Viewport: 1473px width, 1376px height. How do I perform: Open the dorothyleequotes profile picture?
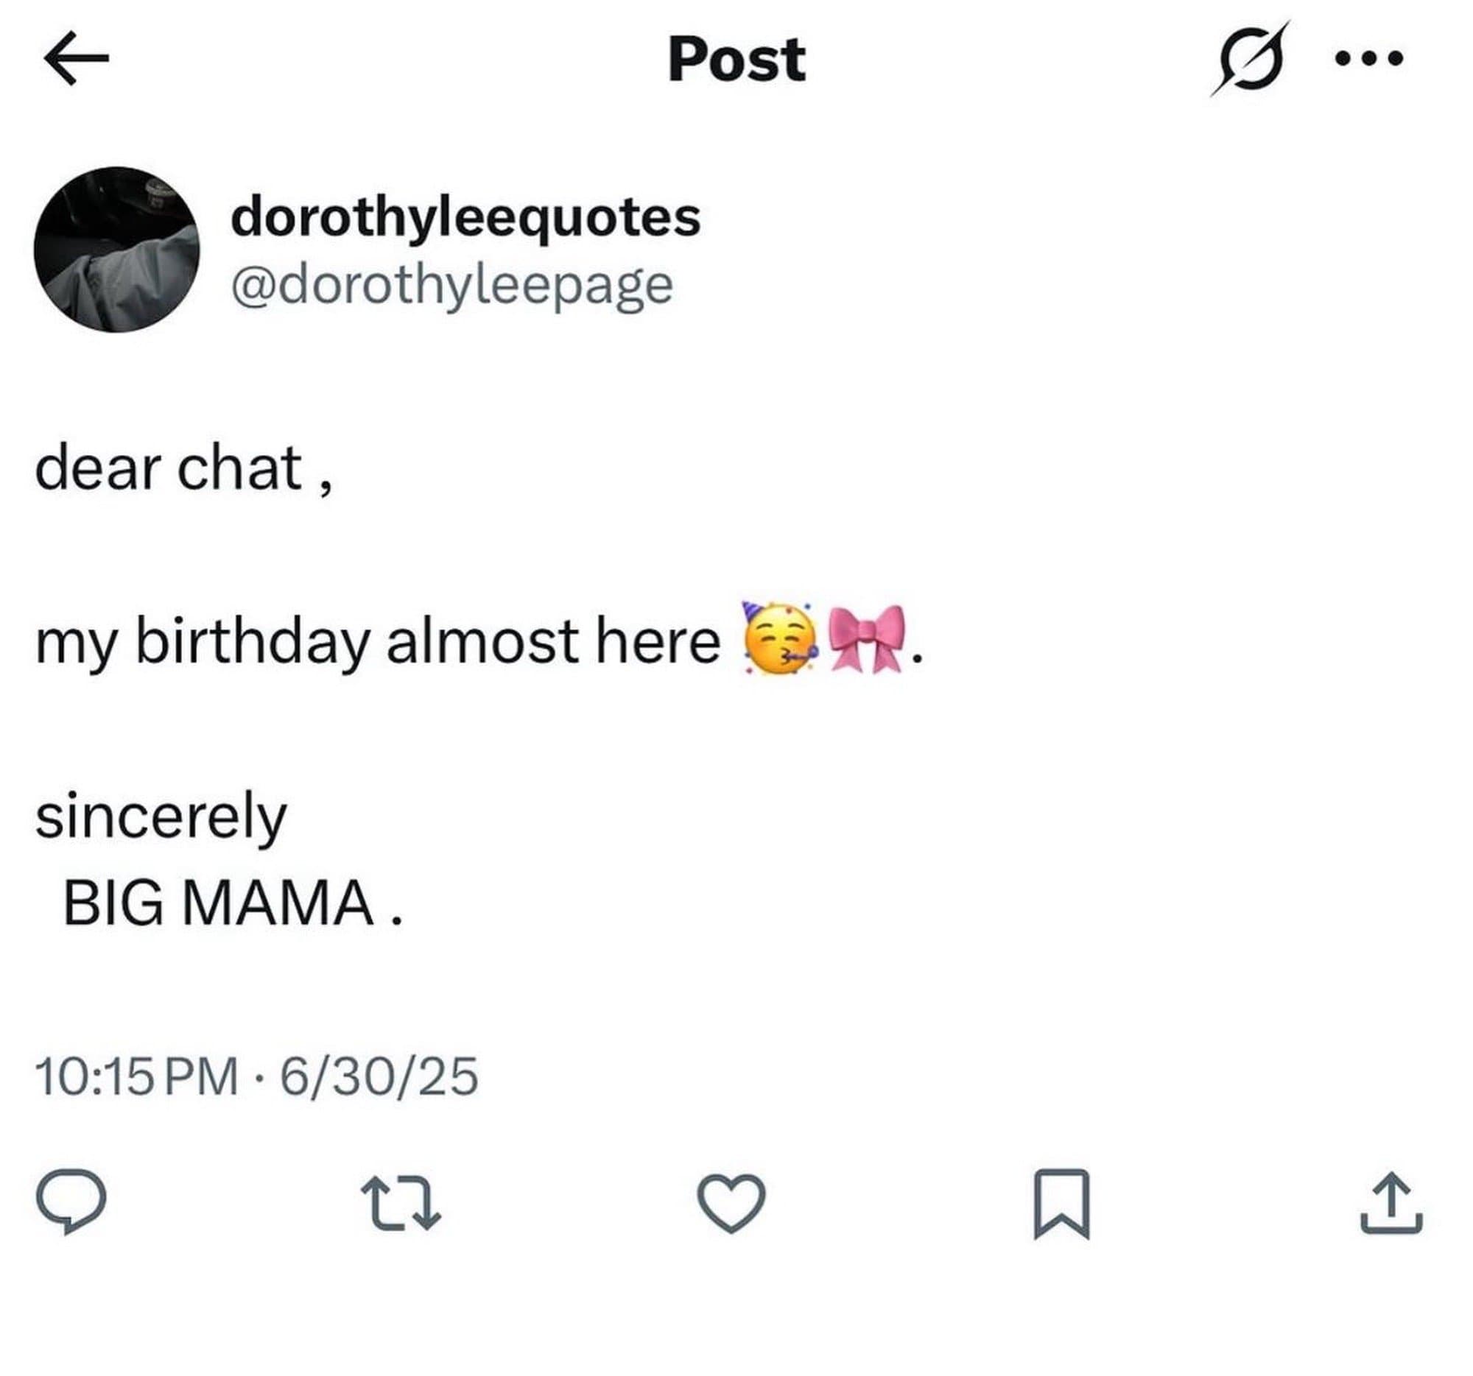[x=117, y=250]
